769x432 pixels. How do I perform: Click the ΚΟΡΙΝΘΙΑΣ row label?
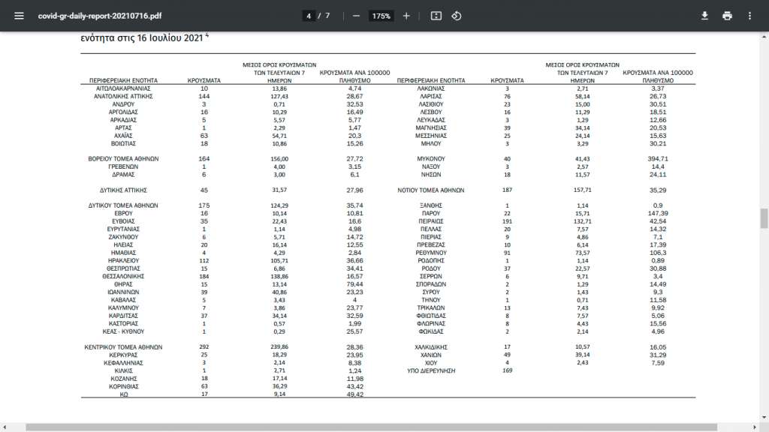(x=123, y=386)
